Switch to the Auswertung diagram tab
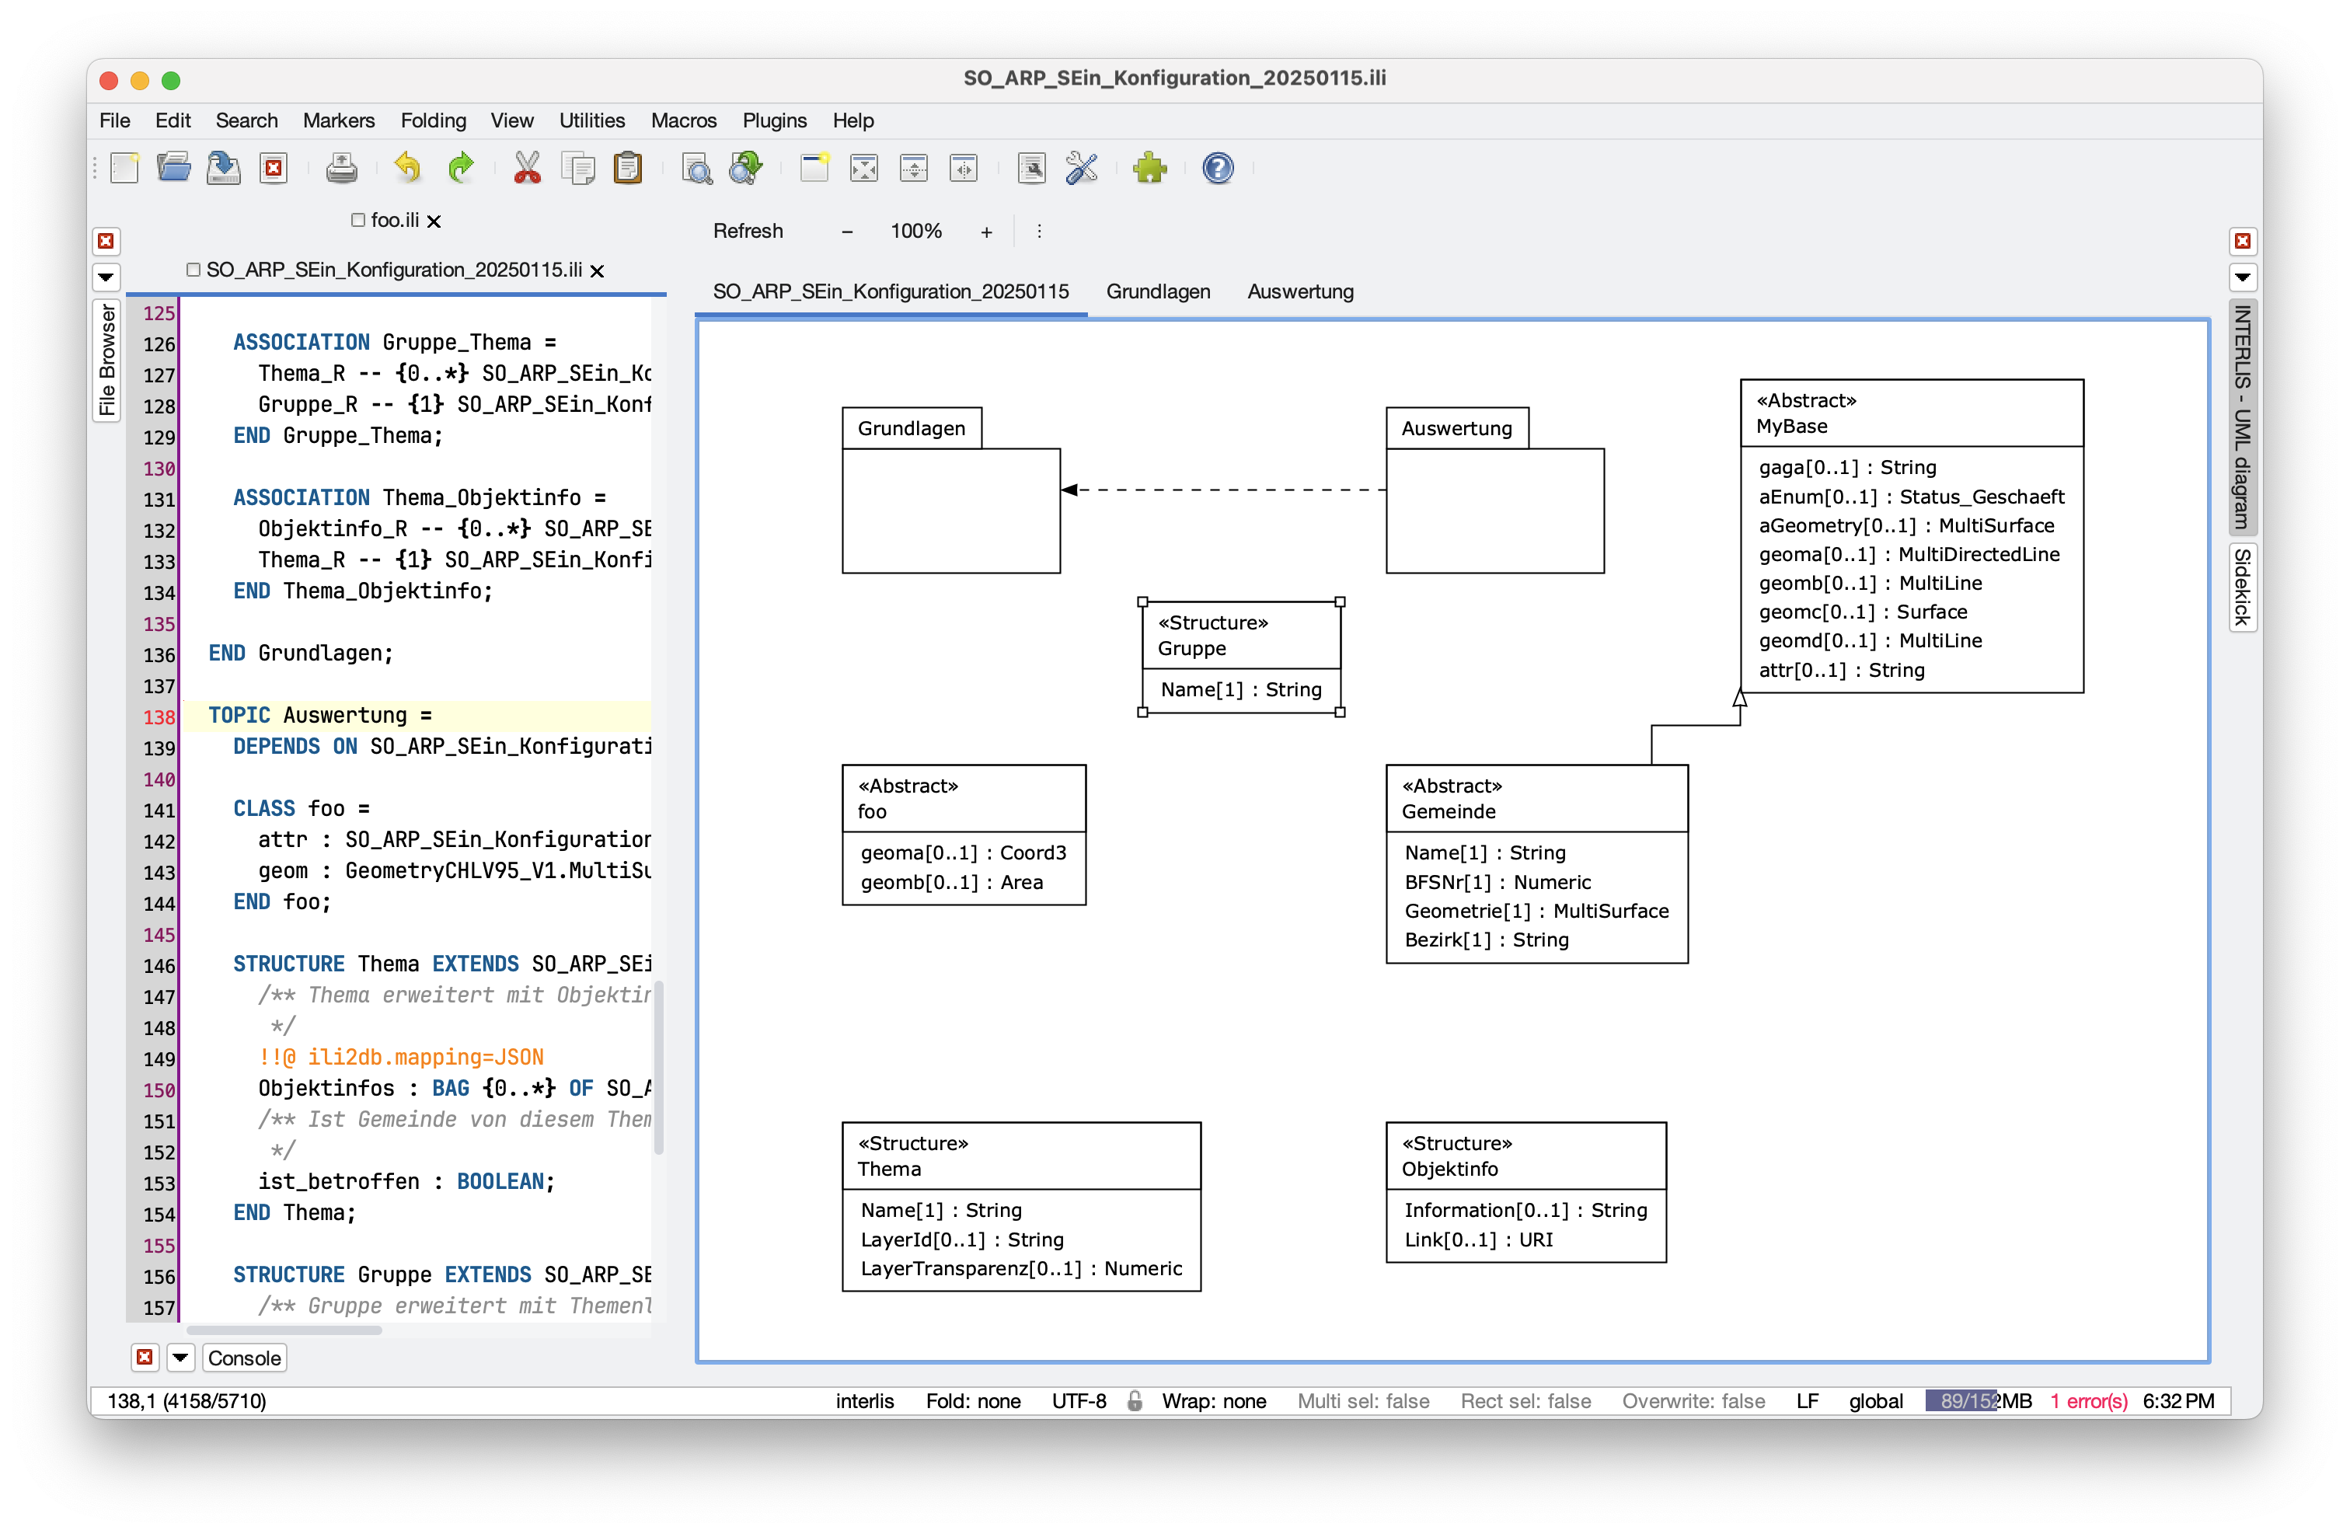2350x1534 pixels. pyautogui.click(x=1300, y=291)
